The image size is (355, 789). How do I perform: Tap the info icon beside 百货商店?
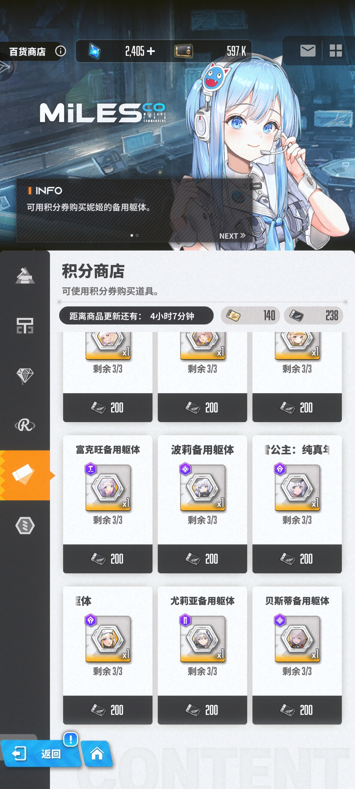pyautogui.click(x=60, y=51)
